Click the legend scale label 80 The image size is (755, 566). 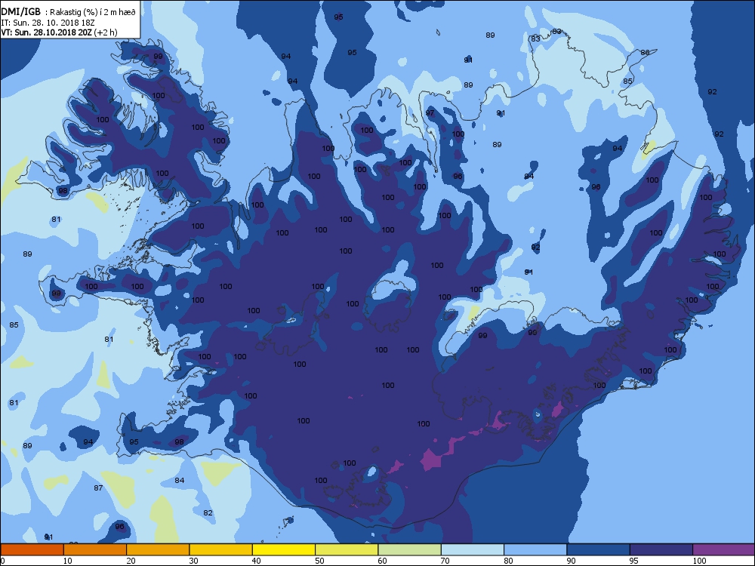508,561
